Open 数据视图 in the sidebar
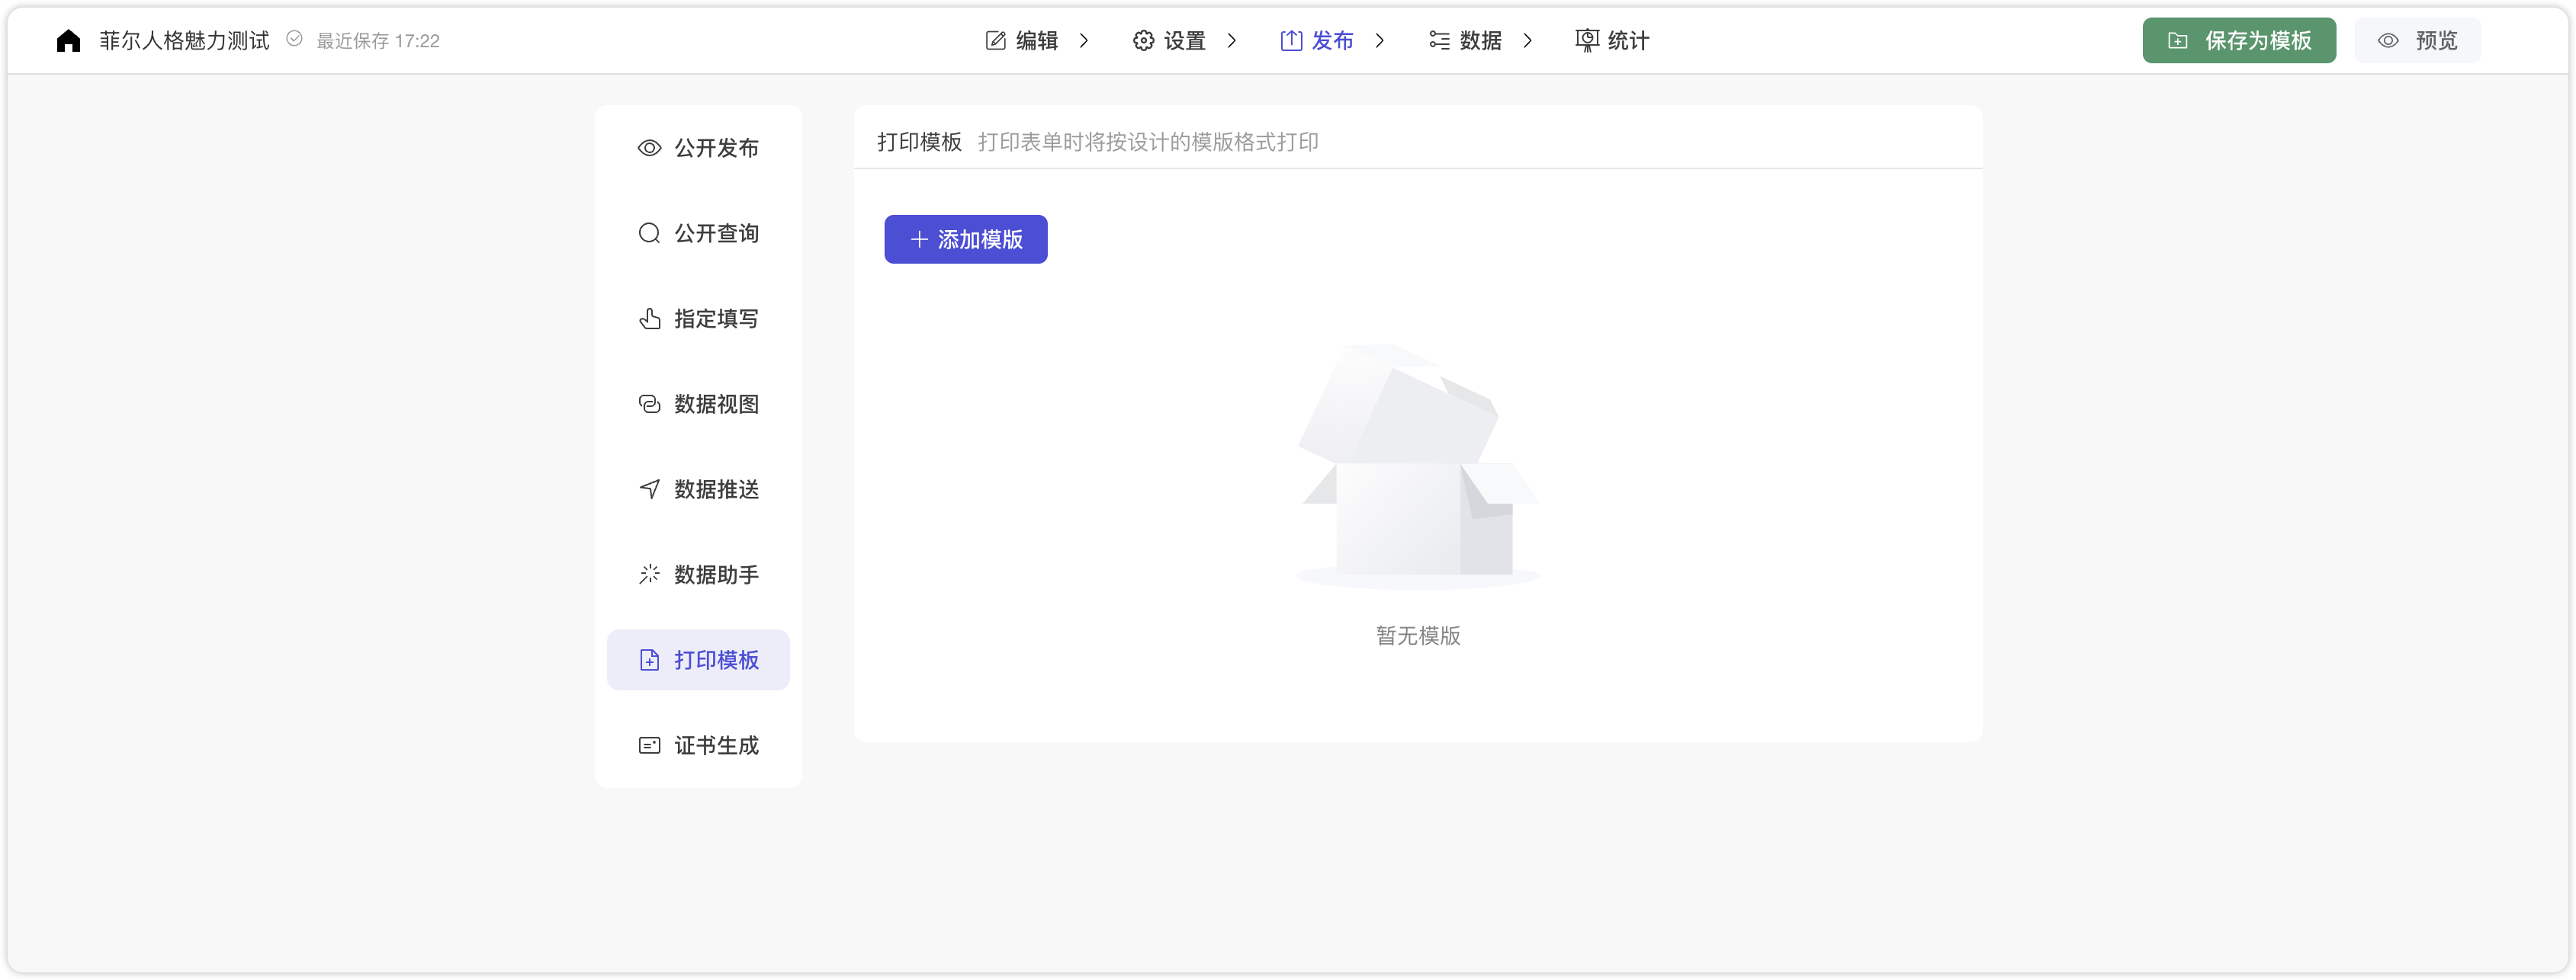 698,404
